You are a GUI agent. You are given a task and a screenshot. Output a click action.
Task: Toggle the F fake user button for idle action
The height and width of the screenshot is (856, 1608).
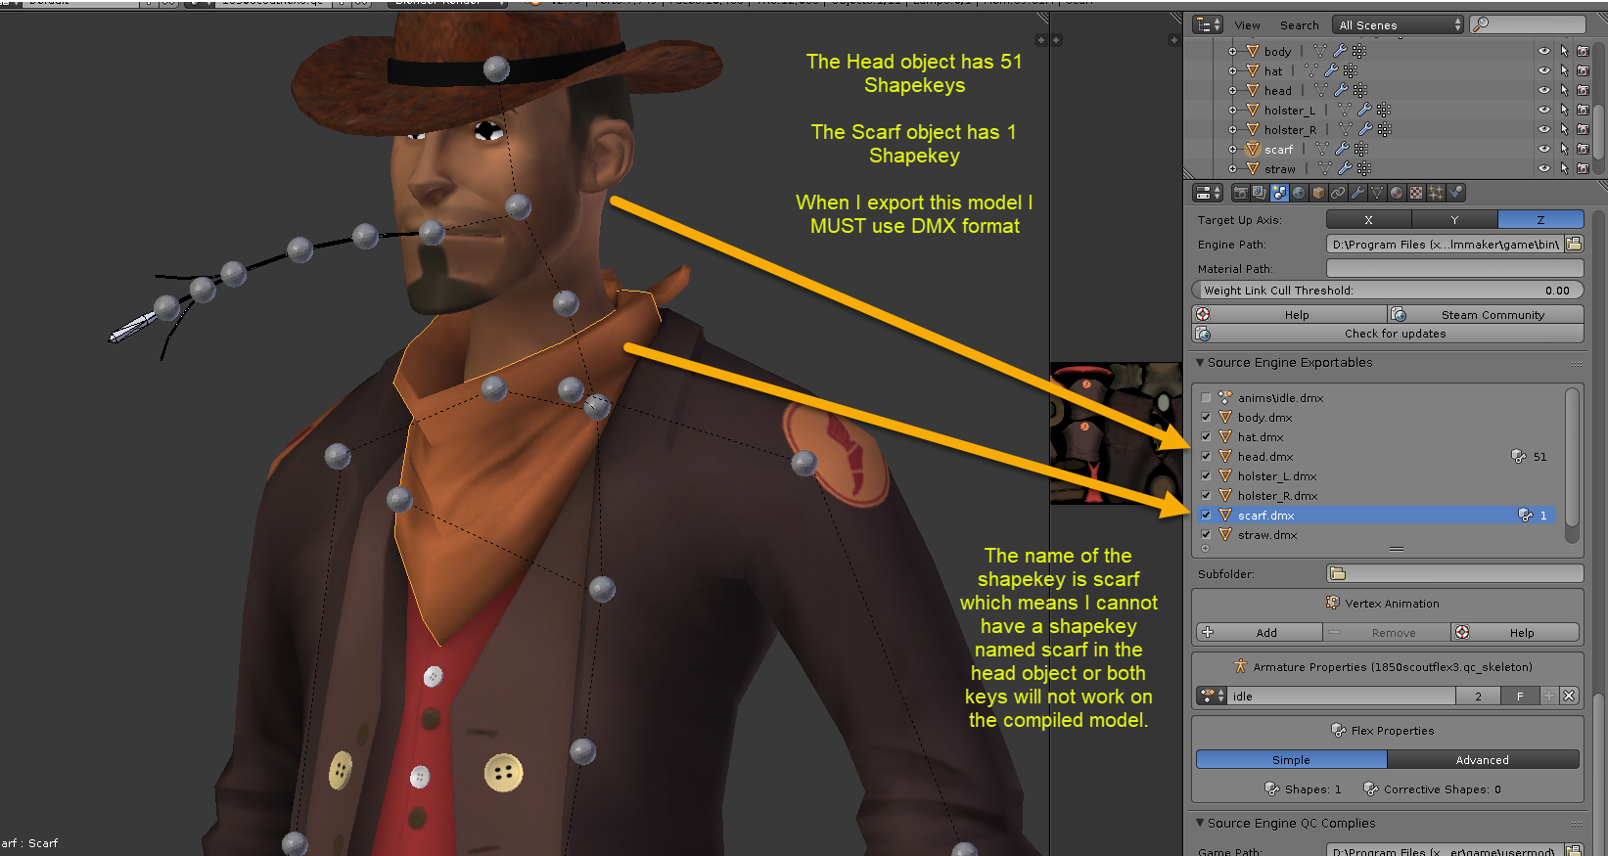pos(1520,696)
